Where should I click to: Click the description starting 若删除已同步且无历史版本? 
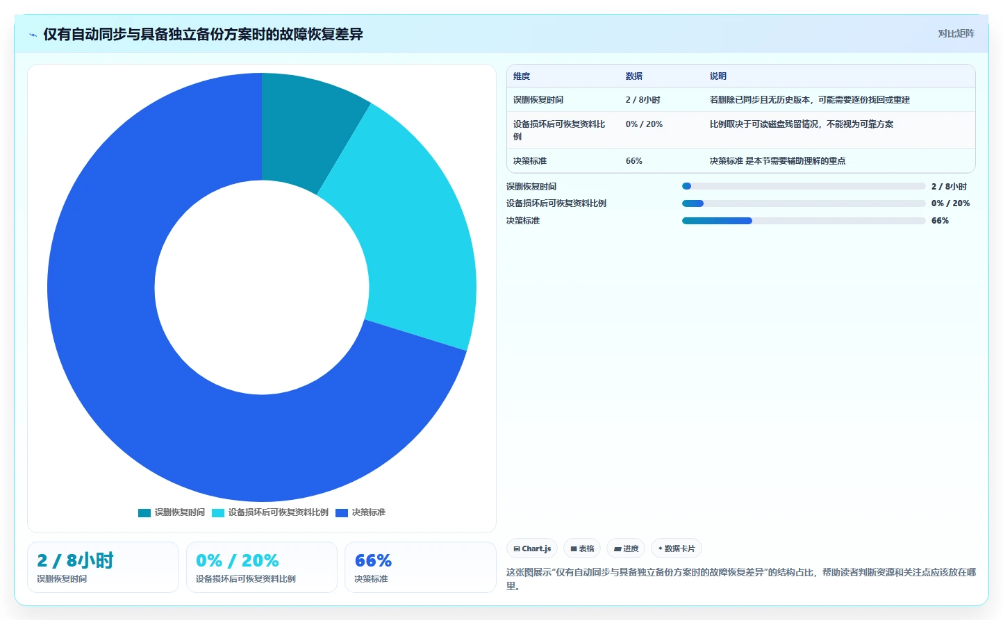(810, 100)
